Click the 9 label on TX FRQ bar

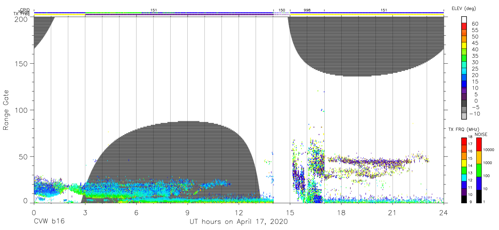coord(470,201)
